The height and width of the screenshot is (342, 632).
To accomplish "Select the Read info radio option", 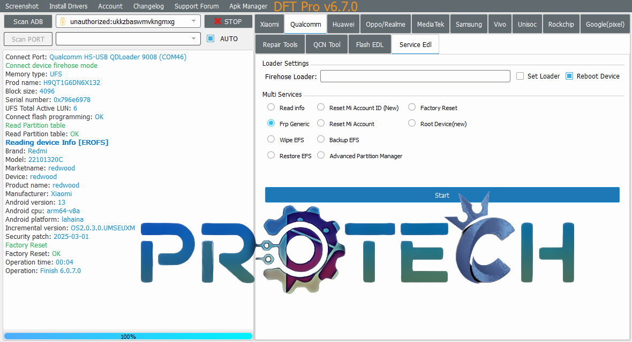I will tap(271, 107).
